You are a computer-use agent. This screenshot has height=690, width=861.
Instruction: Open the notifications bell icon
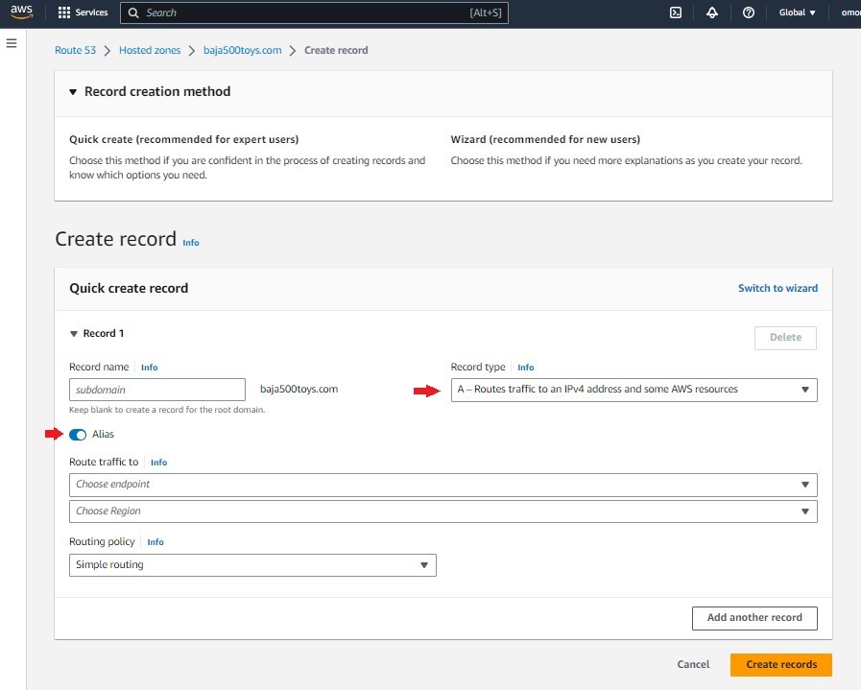pyautogui.click(x=712, y=12)
